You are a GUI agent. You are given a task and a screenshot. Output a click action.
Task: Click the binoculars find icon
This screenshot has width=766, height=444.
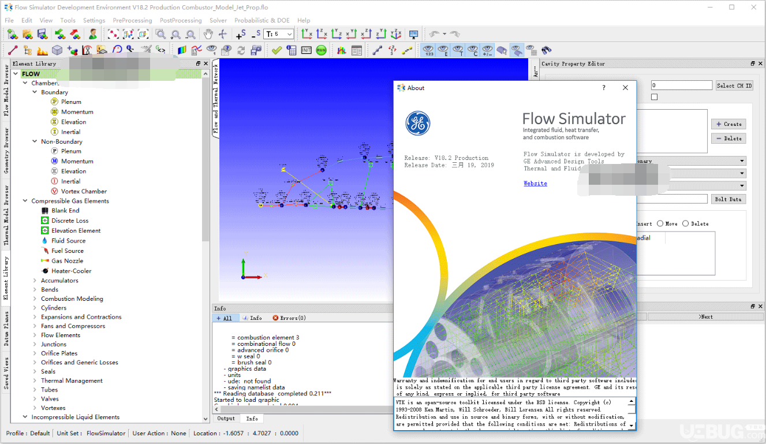point(546,50)
